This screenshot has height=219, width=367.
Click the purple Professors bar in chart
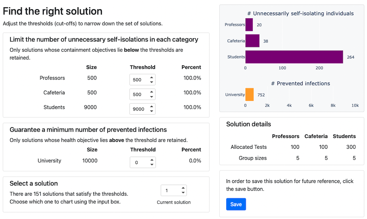249,25
